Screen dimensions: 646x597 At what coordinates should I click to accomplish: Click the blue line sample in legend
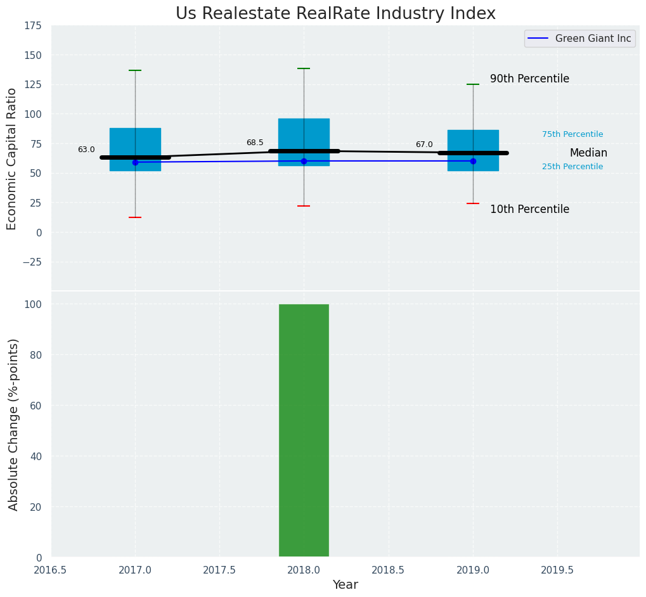(539, 39)
